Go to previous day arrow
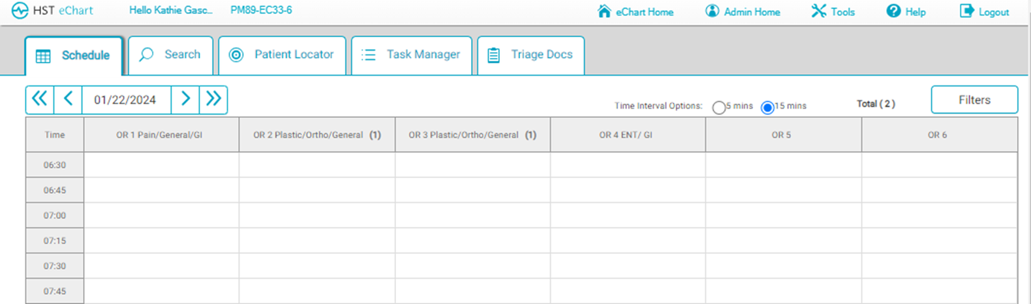Screen dimensions: 1031x304 (x=68, y=100)
